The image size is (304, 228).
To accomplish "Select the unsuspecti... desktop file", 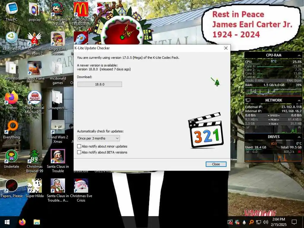I will (x=58, y=100).
